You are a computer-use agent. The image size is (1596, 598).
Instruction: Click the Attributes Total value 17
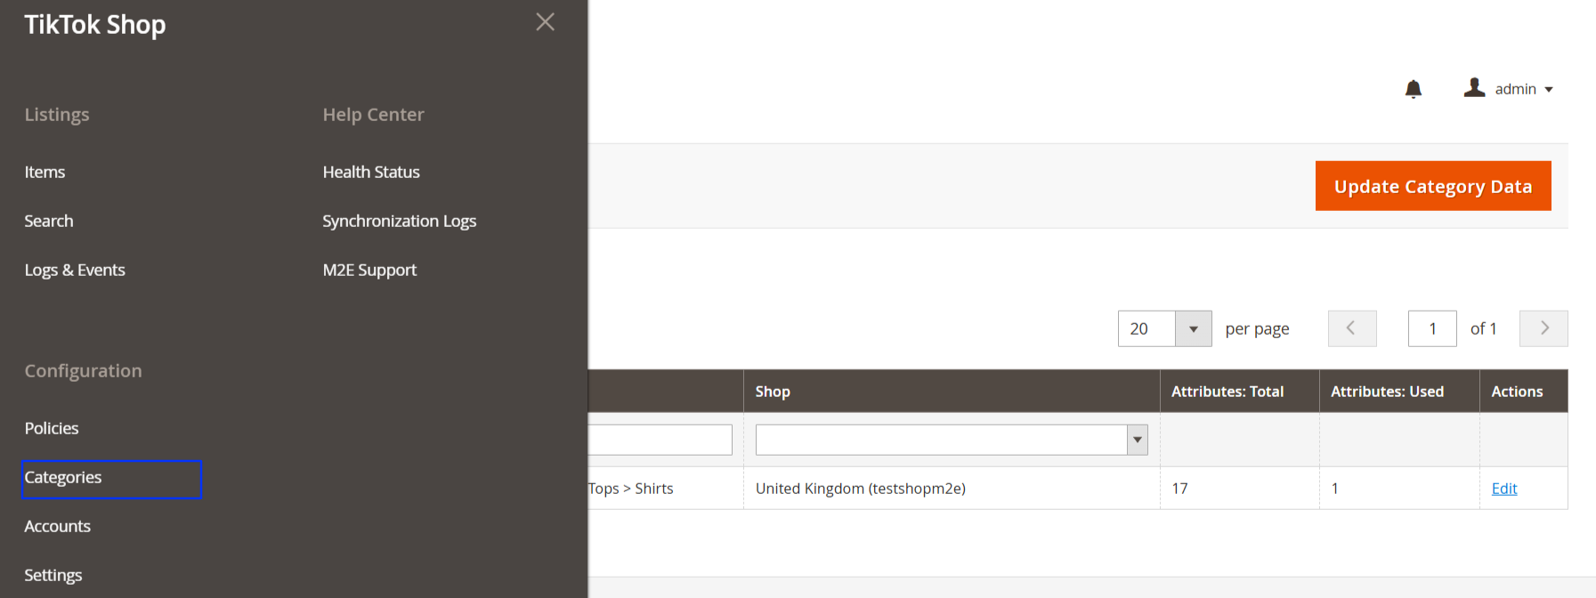[1179, 489]
